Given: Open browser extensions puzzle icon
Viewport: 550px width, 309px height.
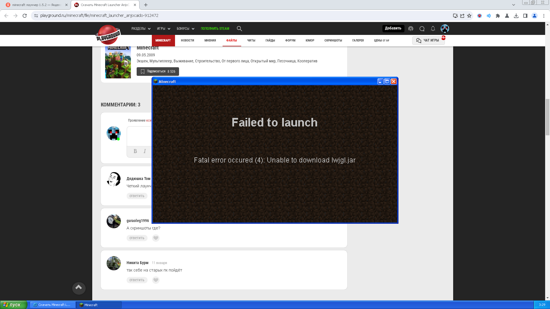Looking at the screenshot, I should tap(498, 16).
